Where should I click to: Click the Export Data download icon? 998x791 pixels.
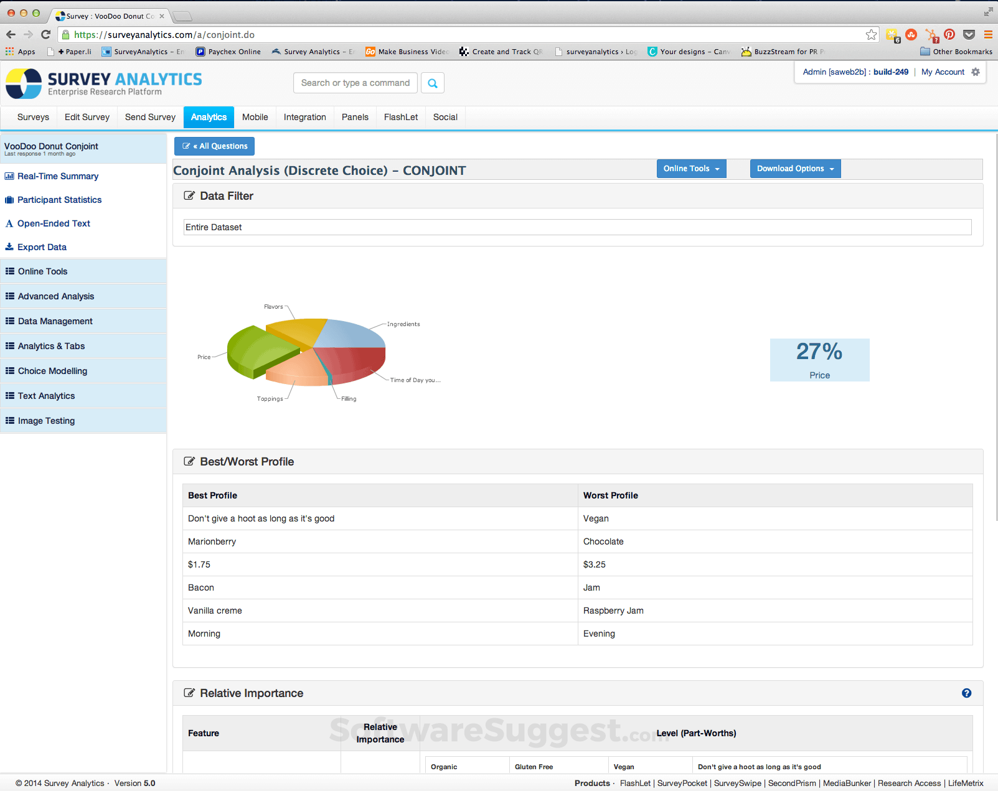9,246
